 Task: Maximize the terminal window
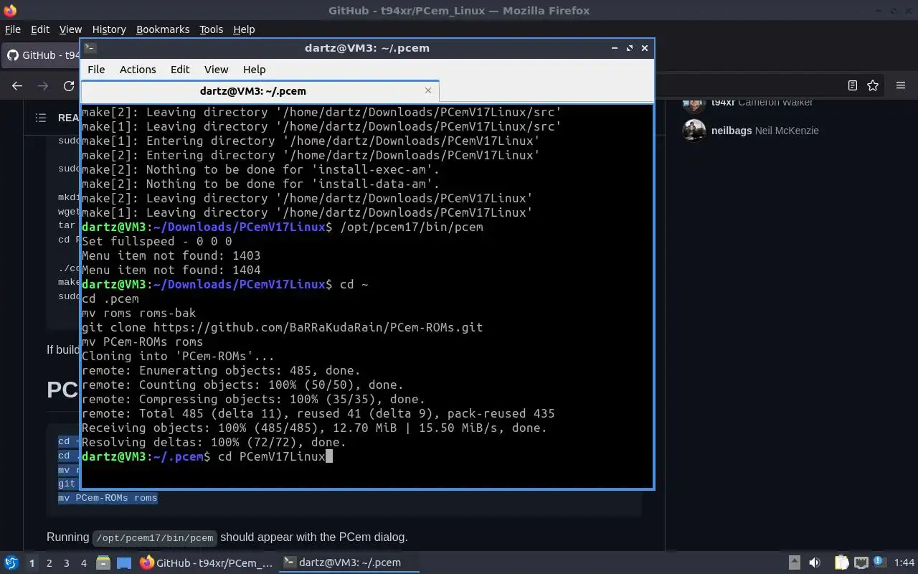[630, 48]
